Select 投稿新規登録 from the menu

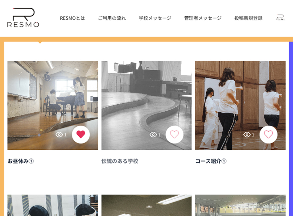[248, 18]
